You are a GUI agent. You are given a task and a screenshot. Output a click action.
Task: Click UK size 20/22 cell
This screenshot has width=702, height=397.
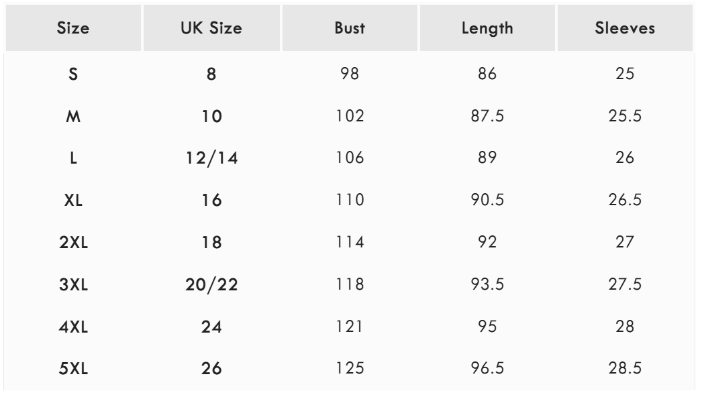pyautogui.click(x=211, y=284)
